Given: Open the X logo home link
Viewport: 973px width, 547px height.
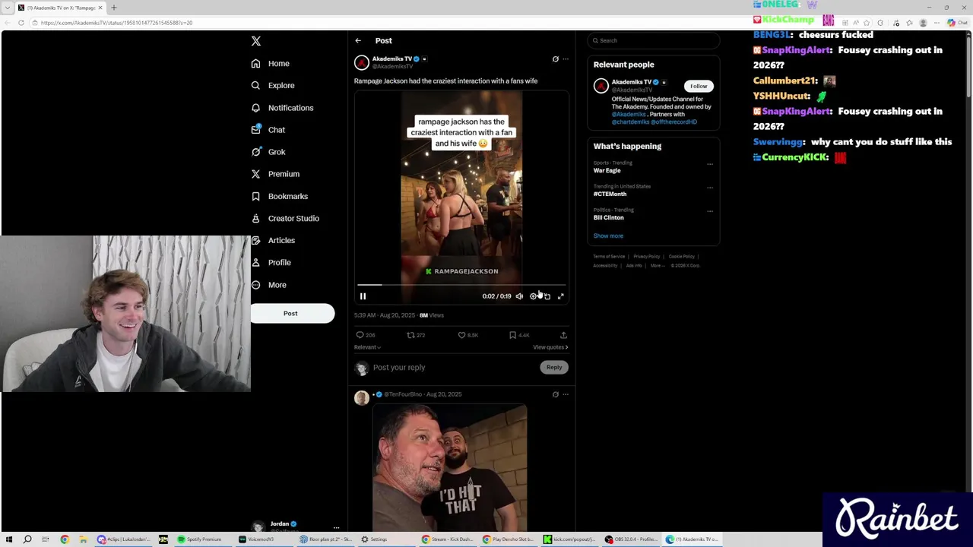Looking at the screenshot, I should [256, 41].
